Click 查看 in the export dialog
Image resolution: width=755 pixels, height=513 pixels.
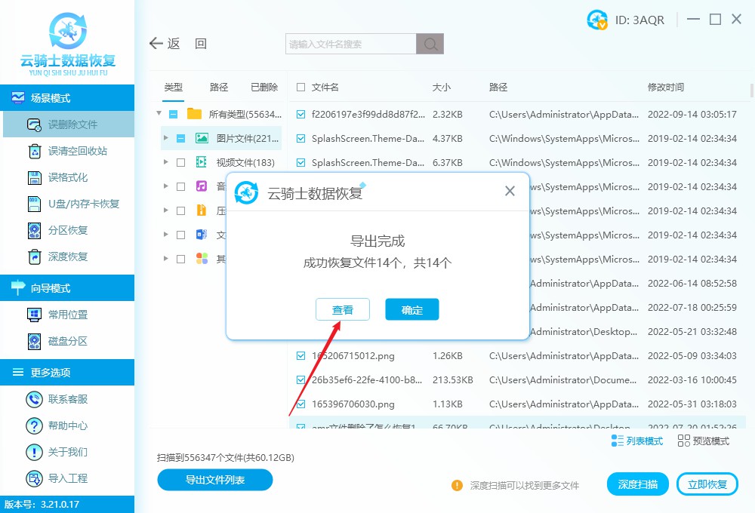[342, 309]
